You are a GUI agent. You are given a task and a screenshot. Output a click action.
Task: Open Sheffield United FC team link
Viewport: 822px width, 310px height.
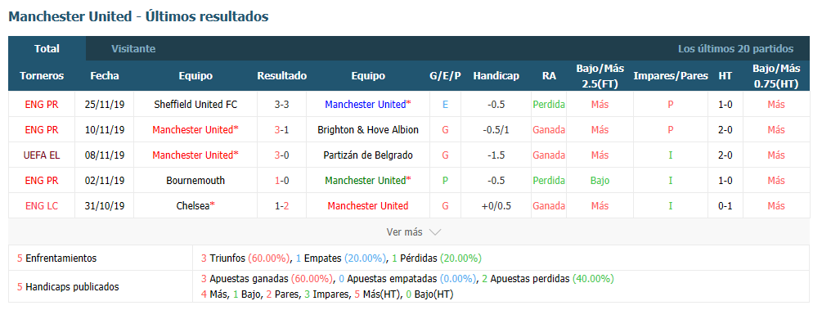(195, 105)
